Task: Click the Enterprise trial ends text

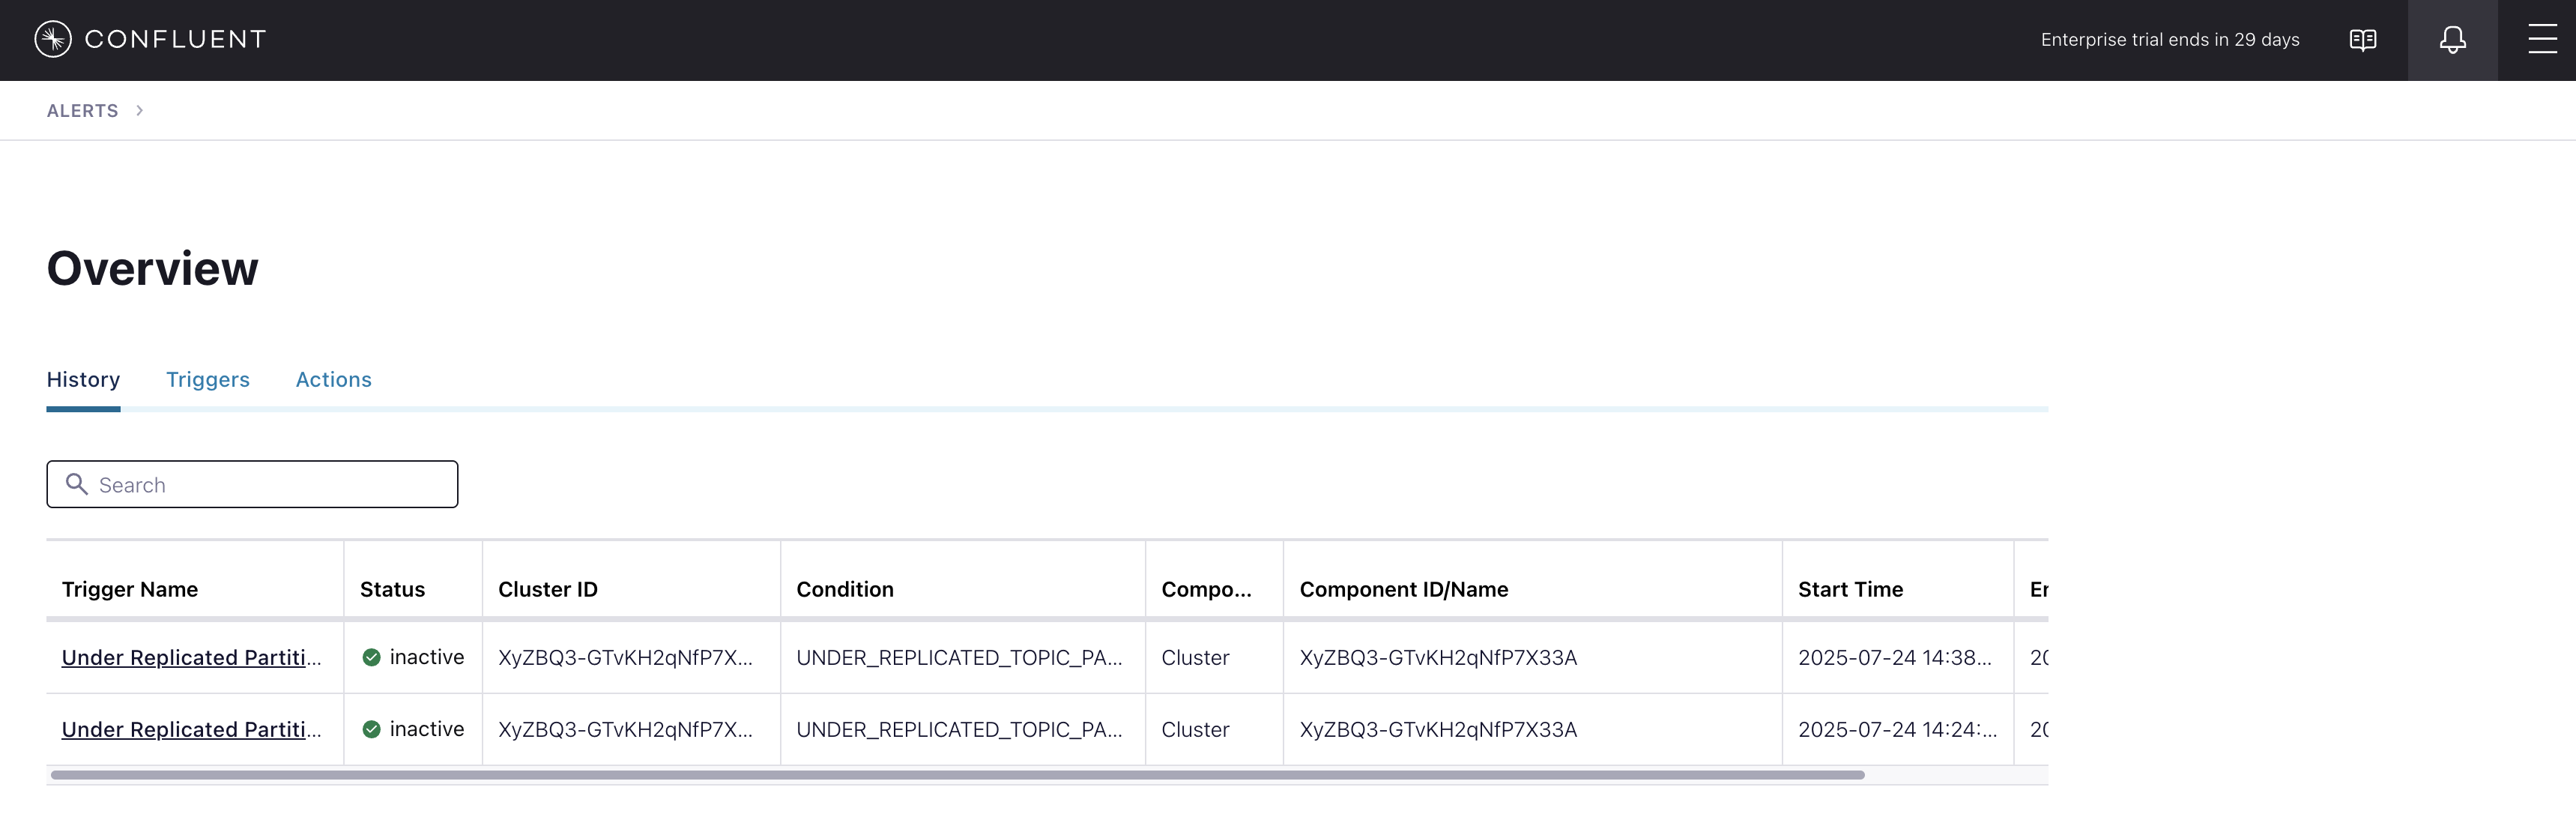Action: [x=2169, y=40]
